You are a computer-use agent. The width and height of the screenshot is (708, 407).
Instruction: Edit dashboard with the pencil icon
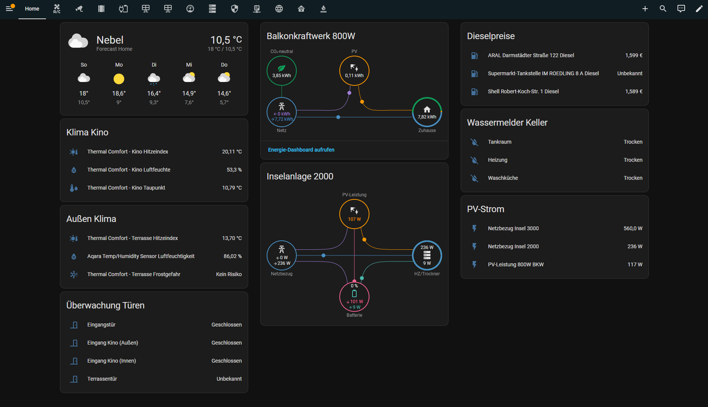click(699, 9)
